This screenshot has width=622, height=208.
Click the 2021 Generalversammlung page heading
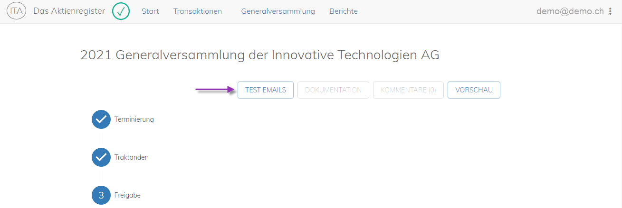(260, 55)
